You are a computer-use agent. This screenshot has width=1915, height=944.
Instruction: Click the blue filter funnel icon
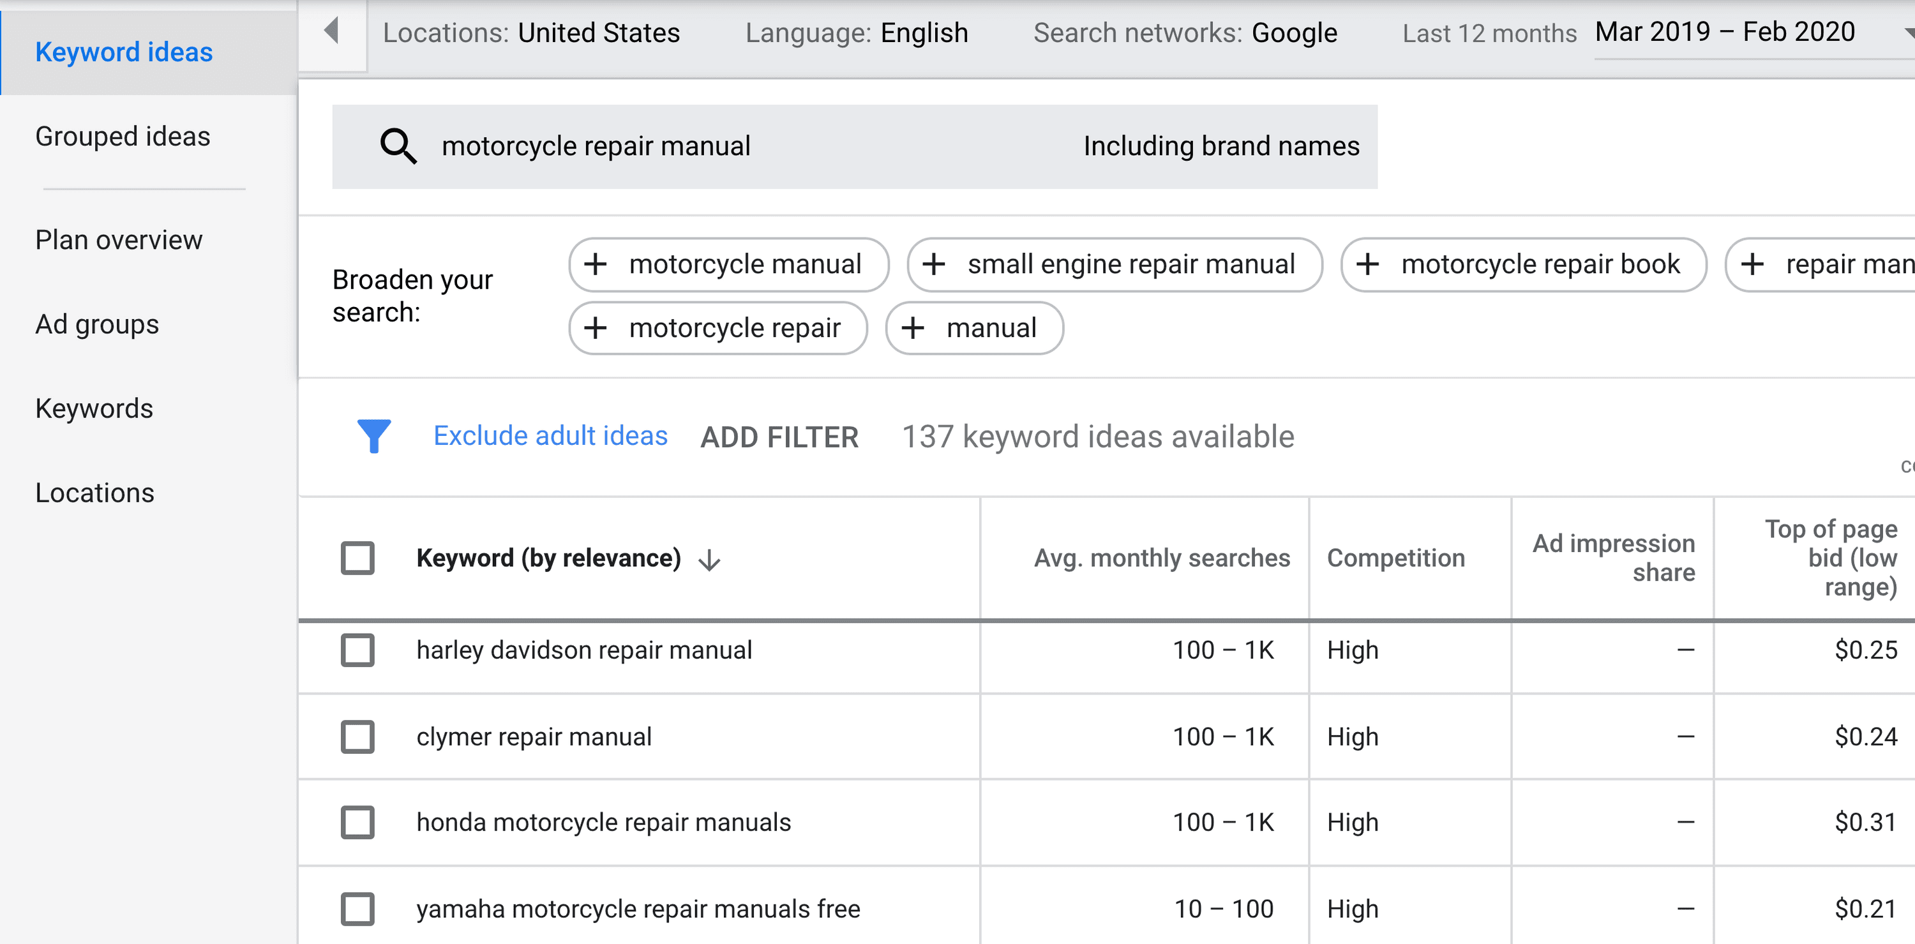(x=374, y=437)
